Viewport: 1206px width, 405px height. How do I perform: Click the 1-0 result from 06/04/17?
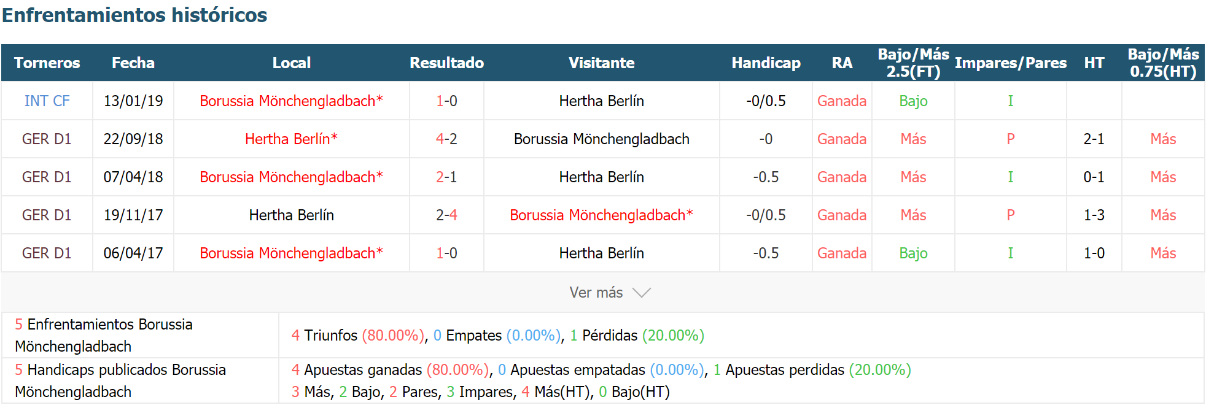[446, 253]
